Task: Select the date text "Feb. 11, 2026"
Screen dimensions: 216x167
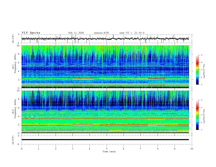Action: (76, 33)
